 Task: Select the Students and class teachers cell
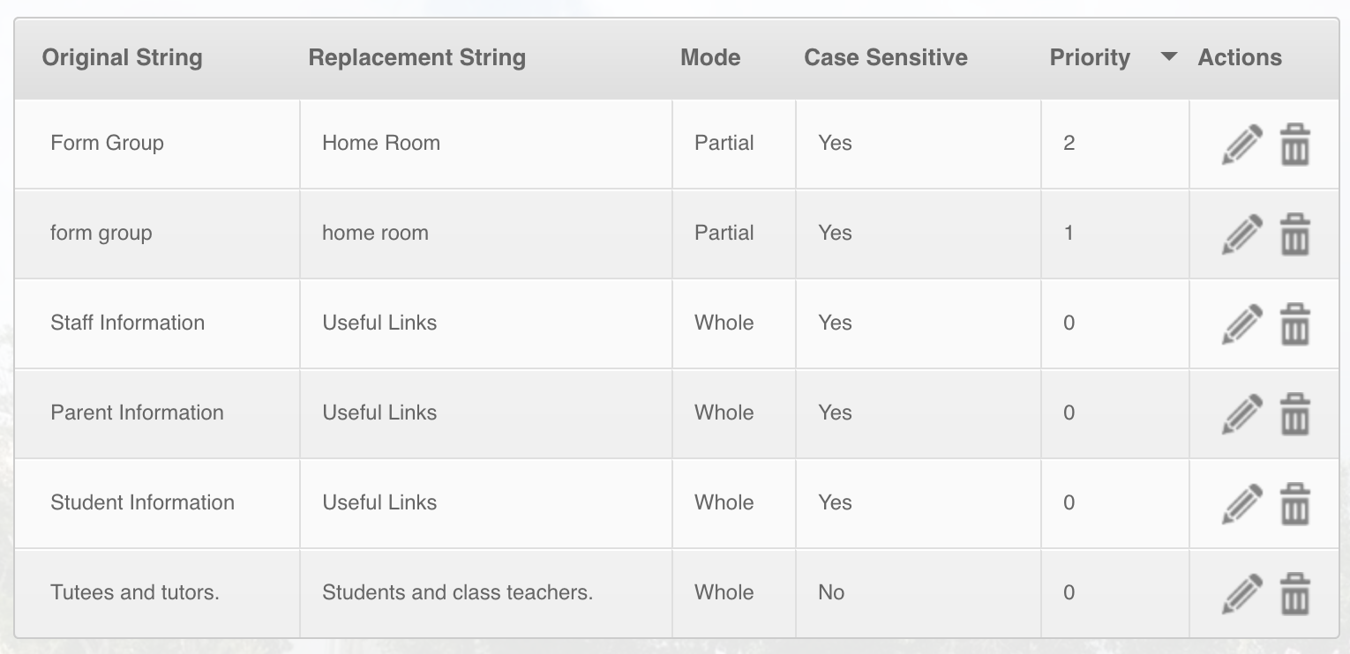(x=486, y=593)
